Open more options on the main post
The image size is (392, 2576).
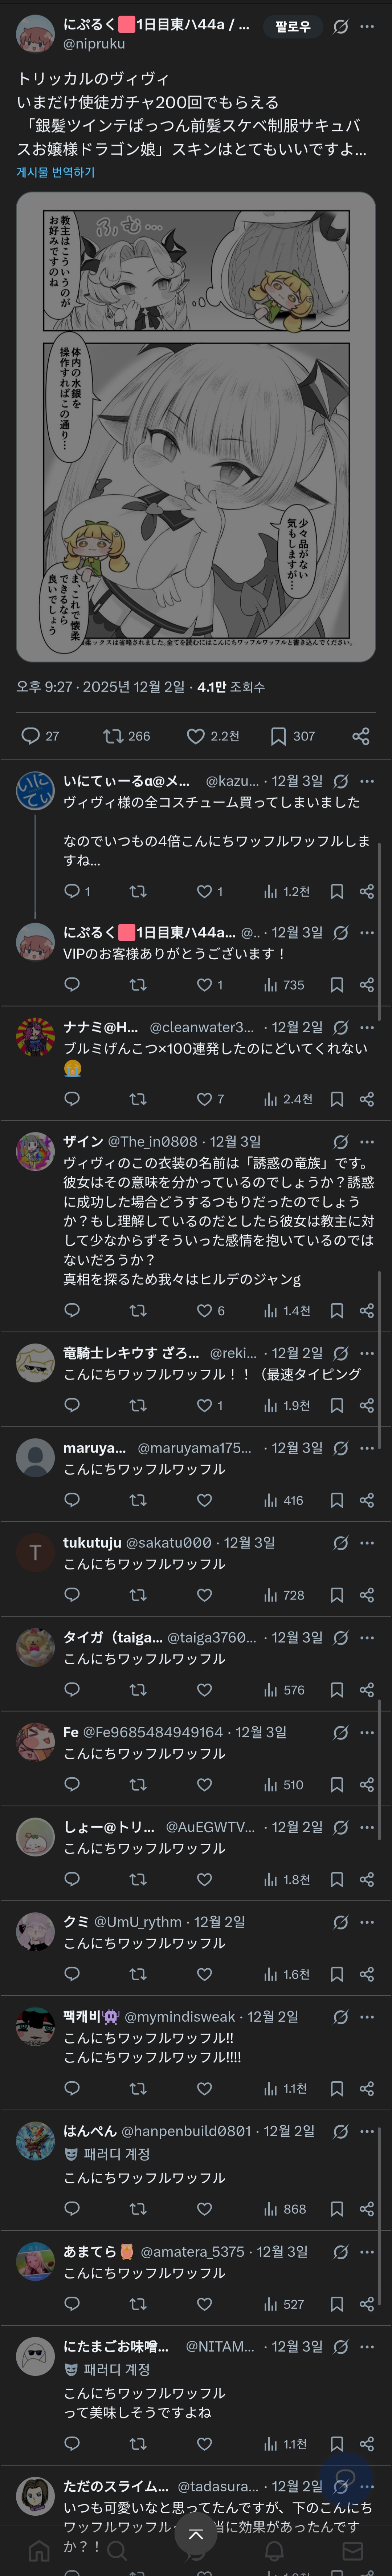(366, 27)
